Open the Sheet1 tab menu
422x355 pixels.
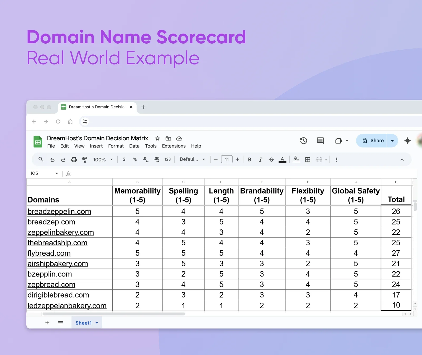[x=97, y=323]
